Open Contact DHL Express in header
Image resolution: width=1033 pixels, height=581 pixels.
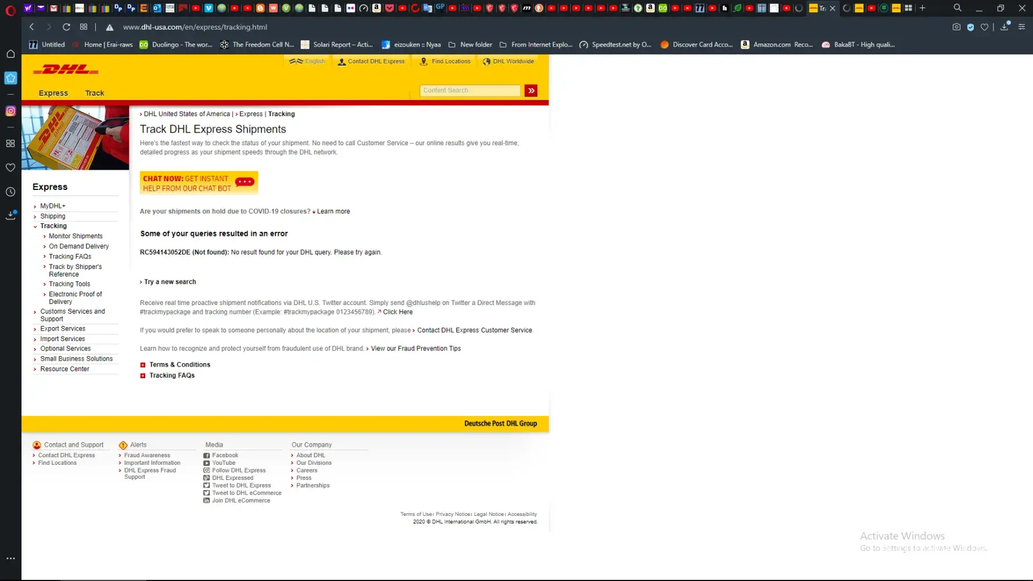pos(371,62)
